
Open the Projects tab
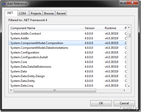(x=36, y=13)
